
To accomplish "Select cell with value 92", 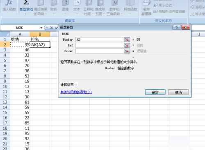I will pos(20,139).
